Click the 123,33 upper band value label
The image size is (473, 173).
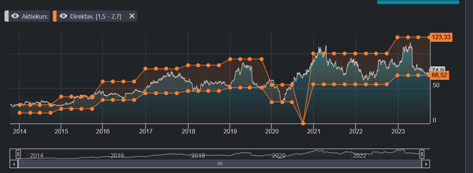click(442, 37)
